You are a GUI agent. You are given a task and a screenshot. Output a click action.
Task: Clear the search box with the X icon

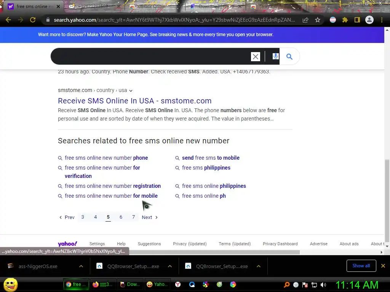[256, 57]
